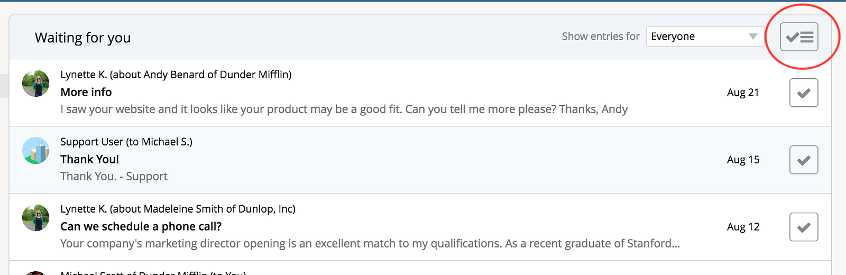Click 'Lynette K. (about Andy Benard of Dunder Mifflin)'
Viewport: 846px width, 275px height.
coord(176,75)
